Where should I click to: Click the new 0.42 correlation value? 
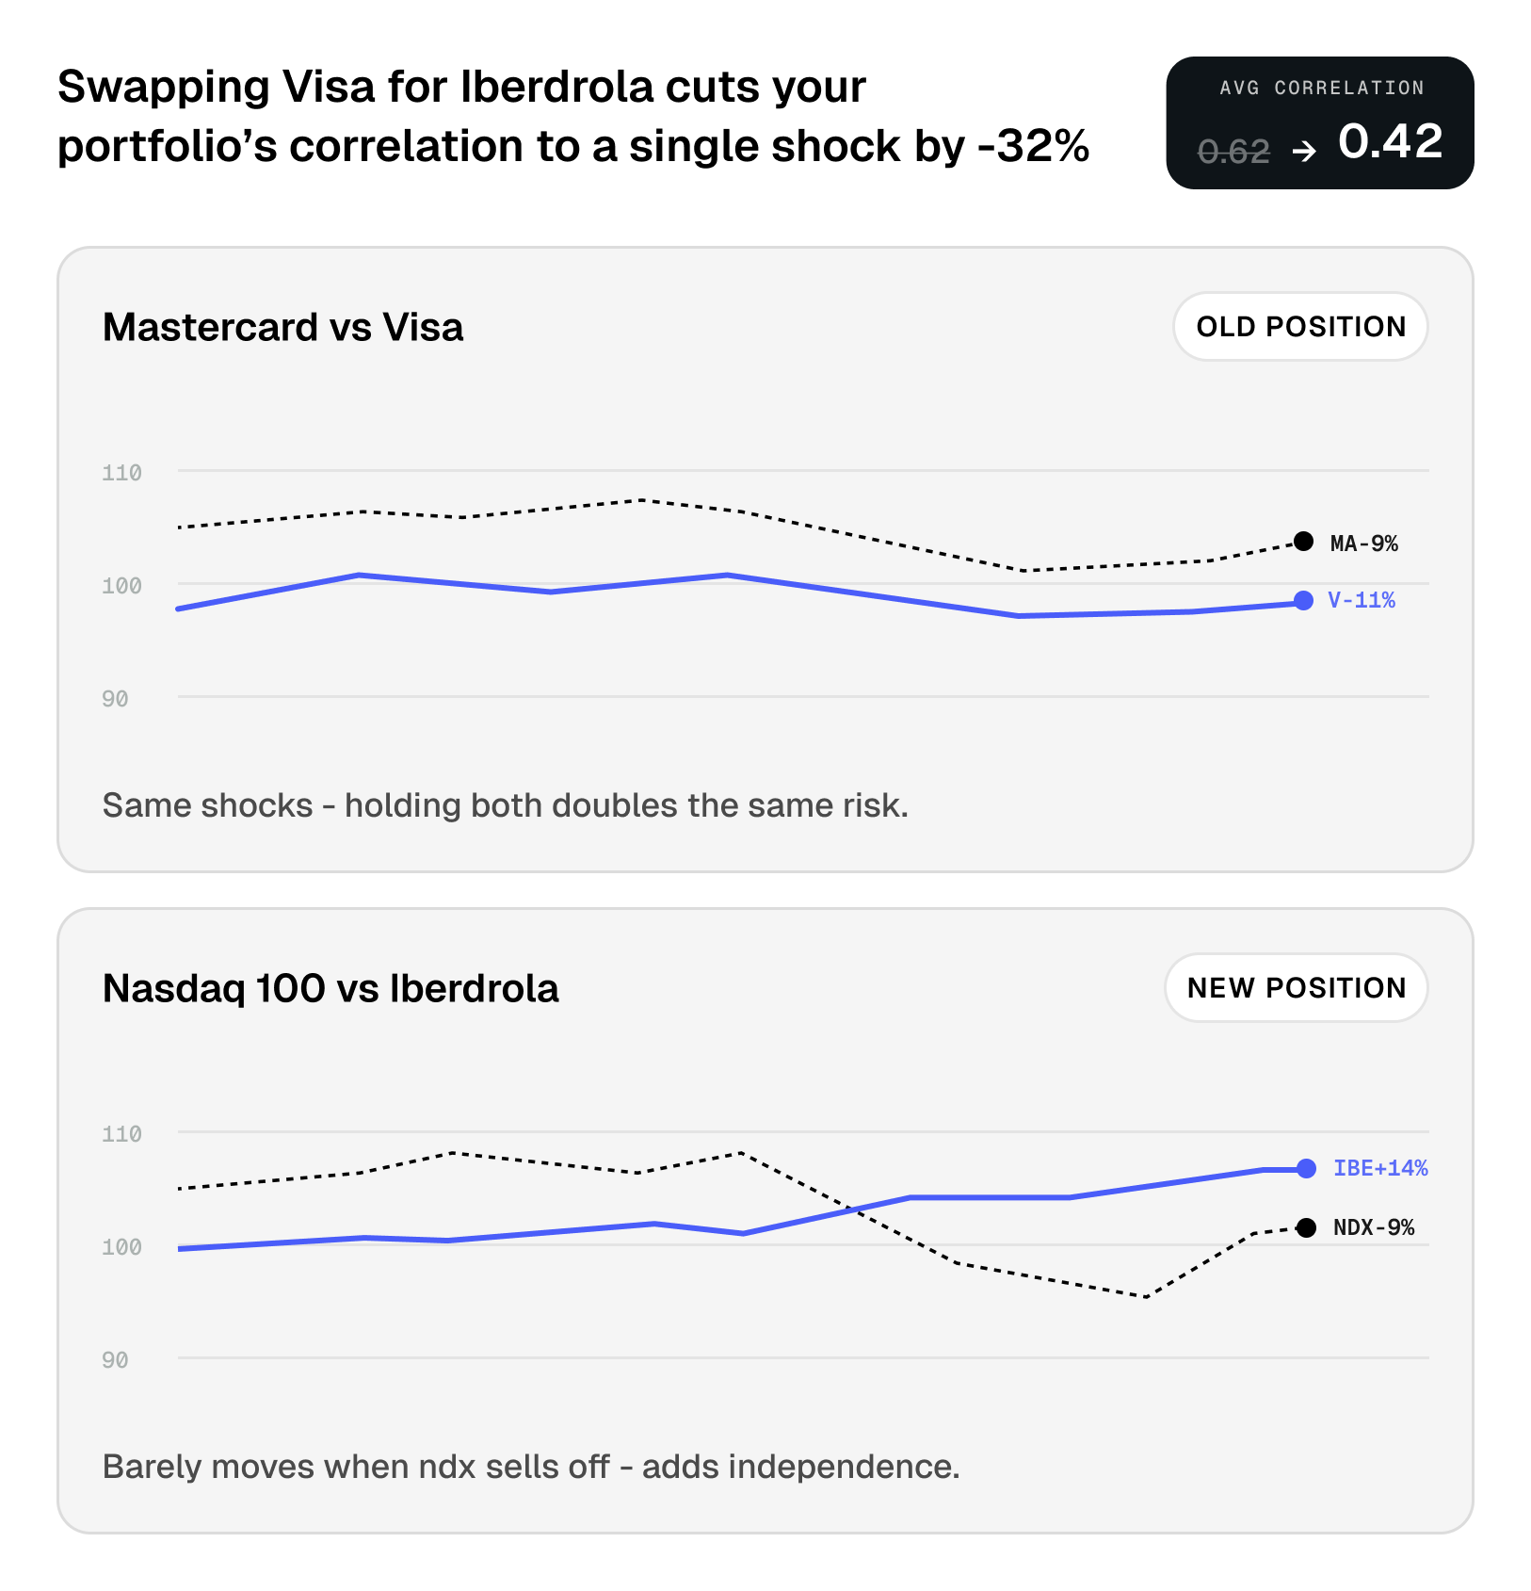pos(1390,141)
